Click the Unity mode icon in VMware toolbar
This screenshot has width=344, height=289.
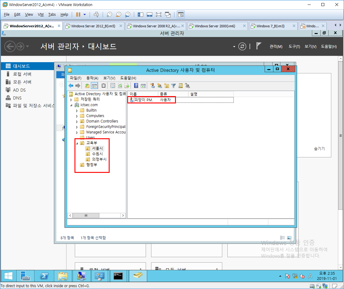pos(168,15)
